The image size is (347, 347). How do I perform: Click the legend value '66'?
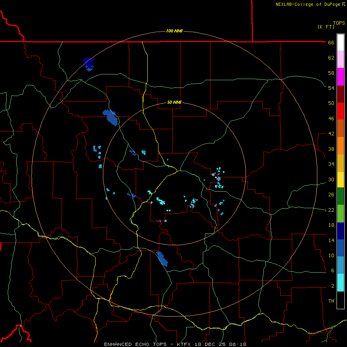pyautogui.click(x=331, y=42)
